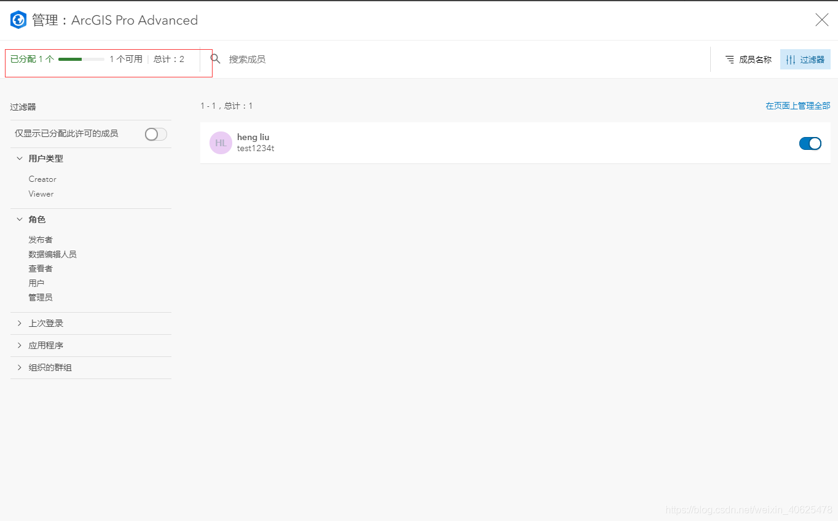Select member name heng liu

pos(253,137)
